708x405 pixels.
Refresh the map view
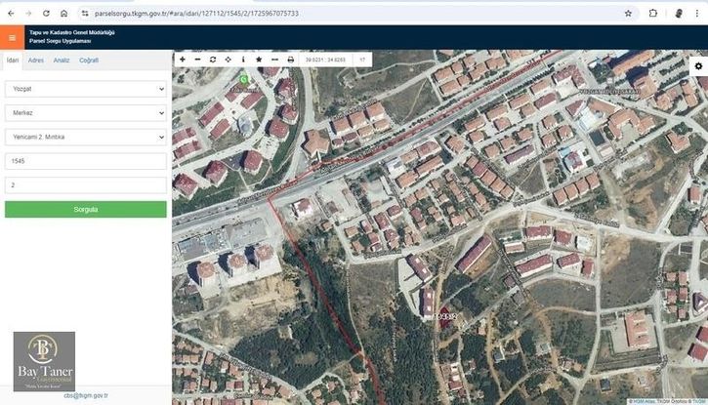[213, 60]
